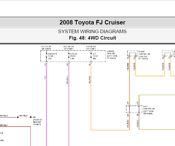Click the IG1 fuse symbol
The width and height of the screenshot is (175, 146).
tap(91, 55)
